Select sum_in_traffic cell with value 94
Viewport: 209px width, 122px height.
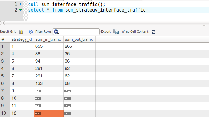[49, 61]
